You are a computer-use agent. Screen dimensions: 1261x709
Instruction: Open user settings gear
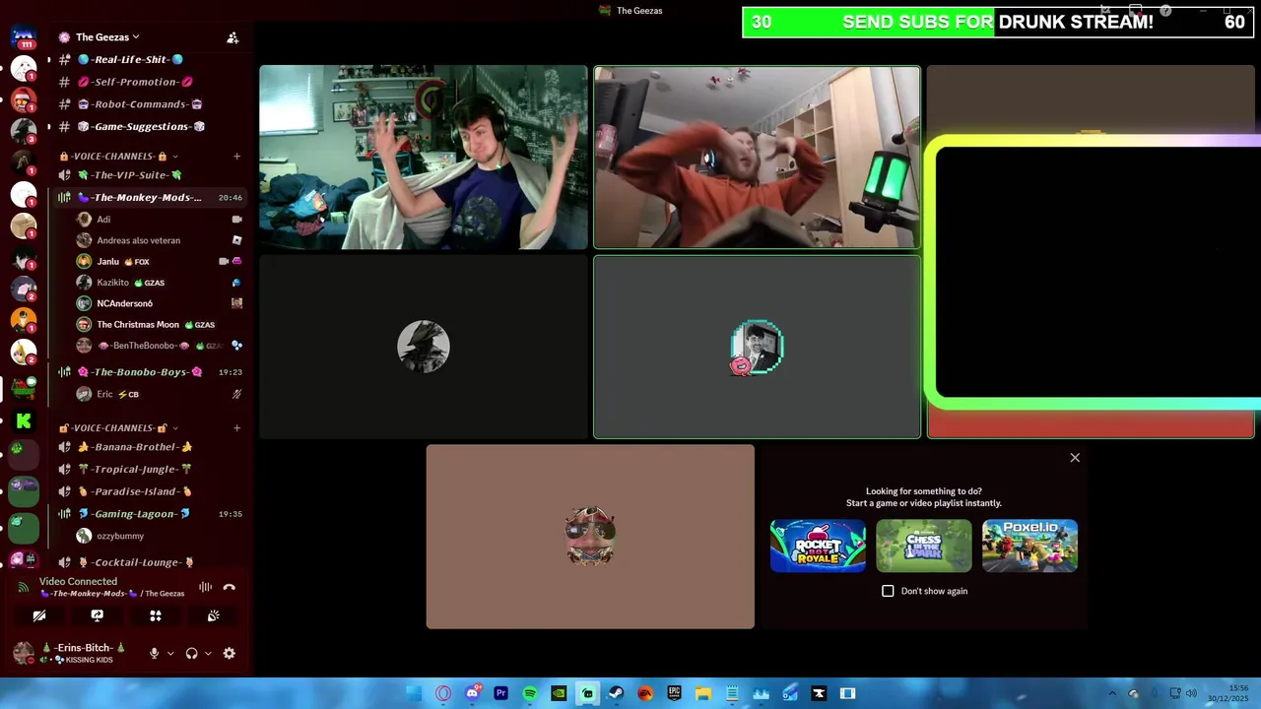pyautogui.click(x=229, y=653)
